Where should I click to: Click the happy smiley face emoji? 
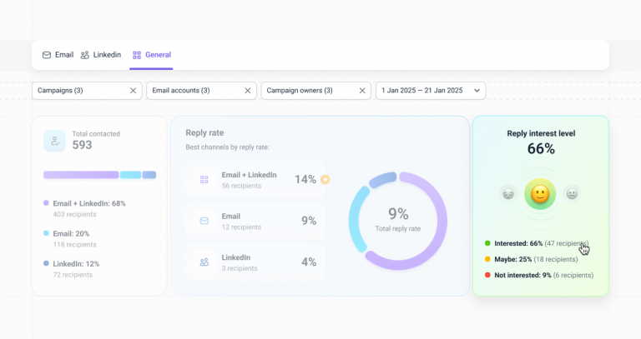[x=540, y=194]
